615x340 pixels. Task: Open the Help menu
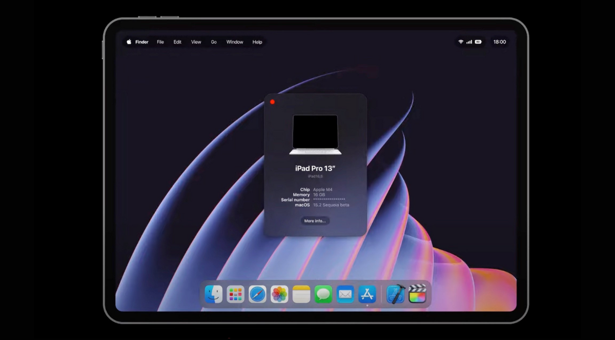pyautogui.click(x=257, y=42)
